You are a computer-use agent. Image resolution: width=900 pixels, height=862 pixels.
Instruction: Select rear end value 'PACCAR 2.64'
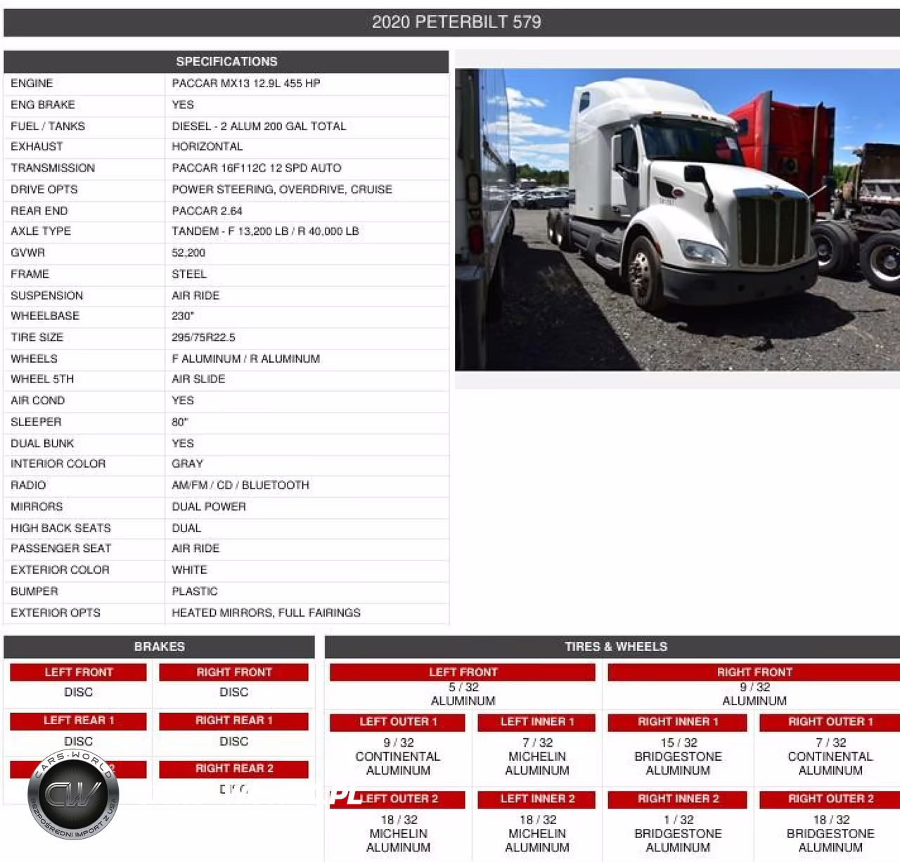[x=207, y=211]
